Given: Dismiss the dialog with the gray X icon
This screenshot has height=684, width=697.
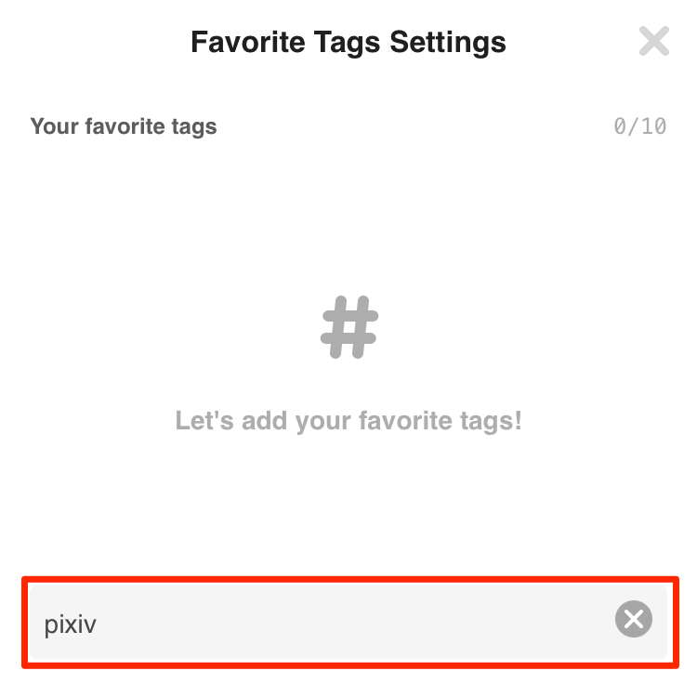Looking at the screenshot, I should click(654, 41).
